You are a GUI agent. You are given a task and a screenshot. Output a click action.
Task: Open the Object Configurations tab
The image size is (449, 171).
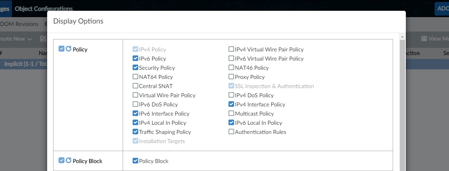click(x=44, y=8)
